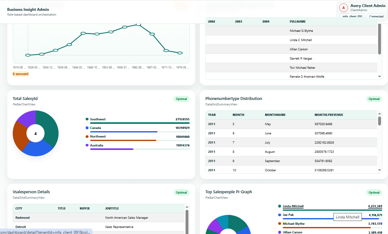Click the 2003 column header
388x234 pixels.
(x=239, y=22)
